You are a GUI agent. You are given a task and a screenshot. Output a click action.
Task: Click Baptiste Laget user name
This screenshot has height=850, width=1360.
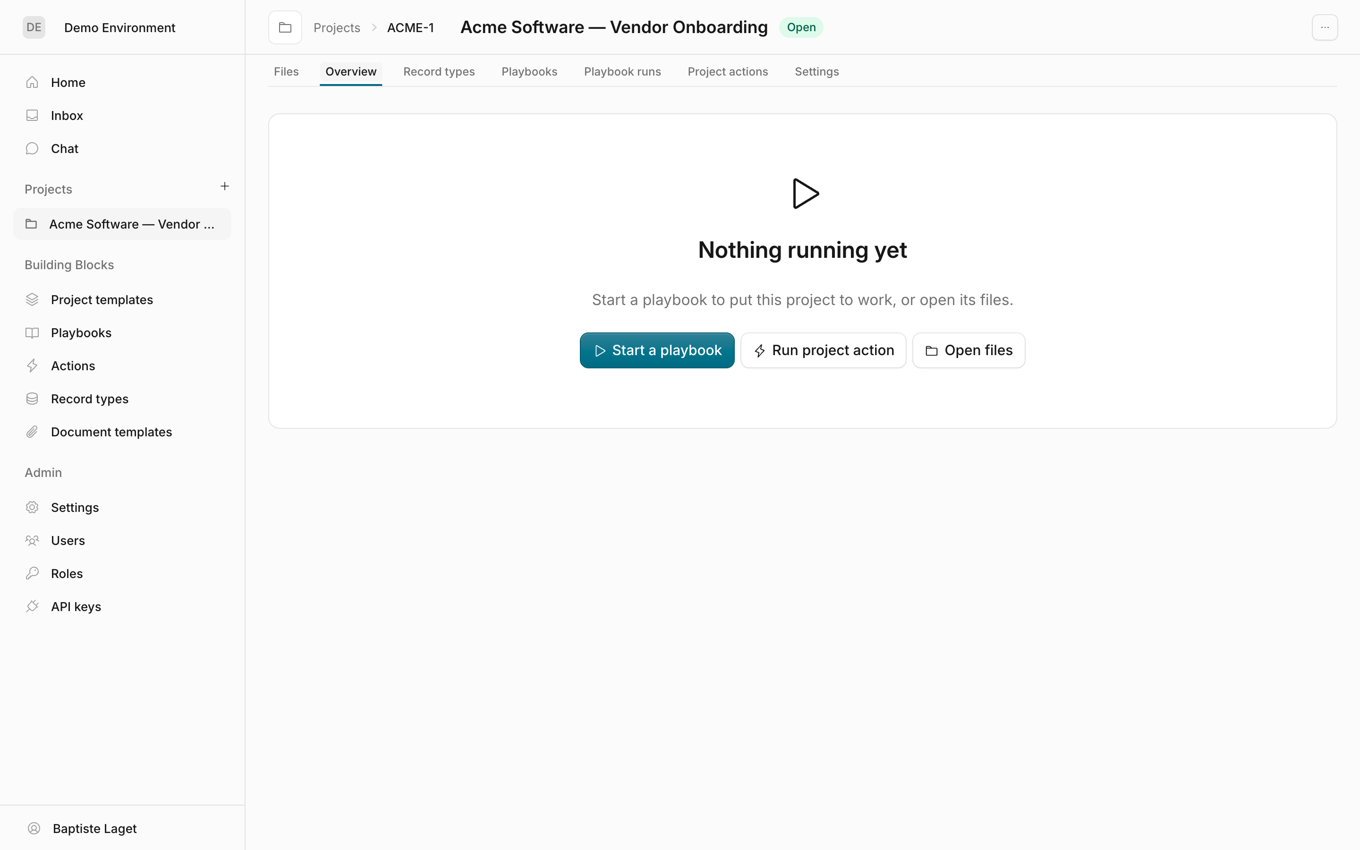[94, 828]
